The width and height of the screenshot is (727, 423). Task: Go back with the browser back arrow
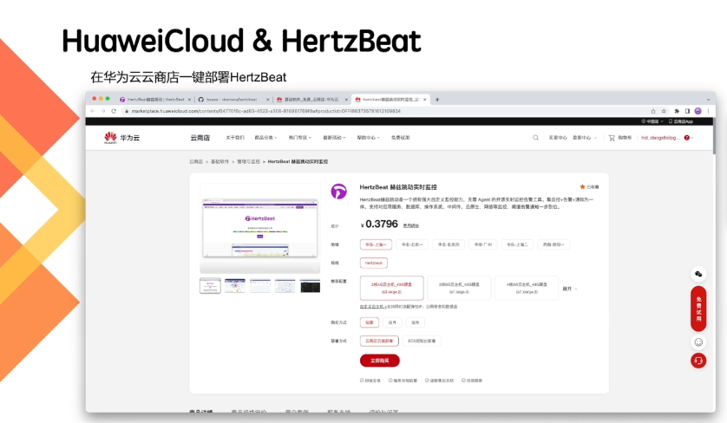(93, 111)
